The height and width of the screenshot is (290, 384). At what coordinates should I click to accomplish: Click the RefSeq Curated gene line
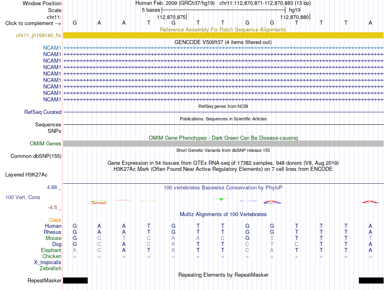click(x=223, y=112)
